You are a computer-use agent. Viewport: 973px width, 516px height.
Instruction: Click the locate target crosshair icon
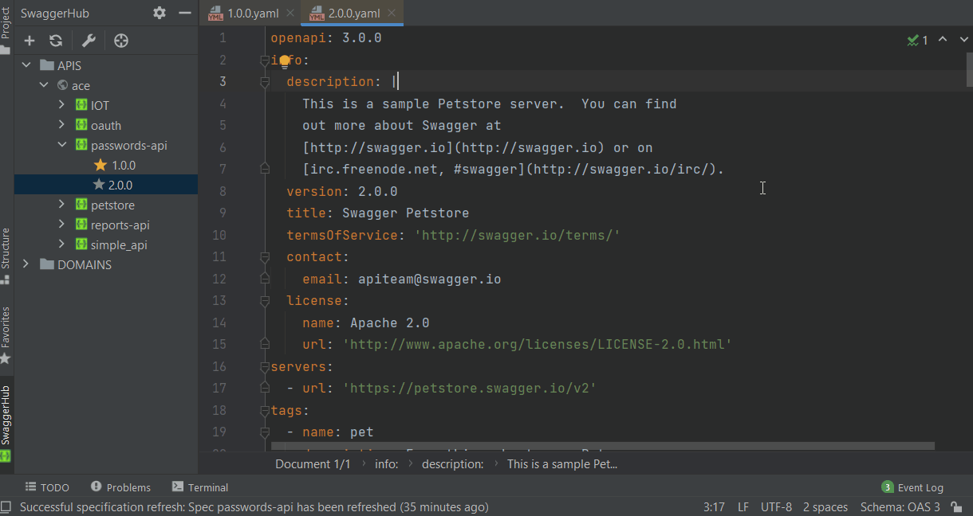coord(121,41)
